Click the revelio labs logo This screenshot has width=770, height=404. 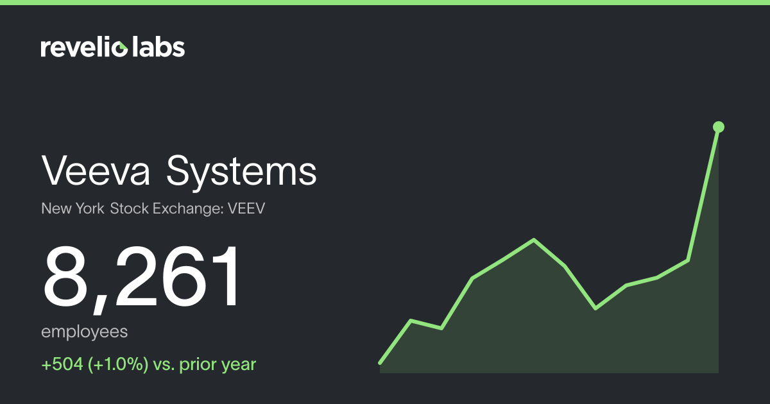[113, 47]
